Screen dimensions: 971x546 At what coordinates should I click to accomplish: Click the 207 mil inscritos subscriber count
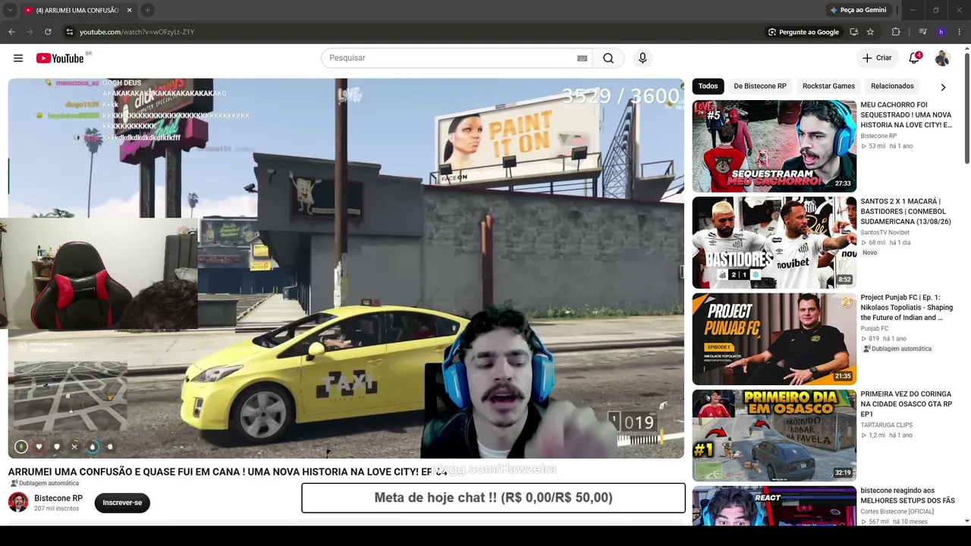(x=57, y=509)
